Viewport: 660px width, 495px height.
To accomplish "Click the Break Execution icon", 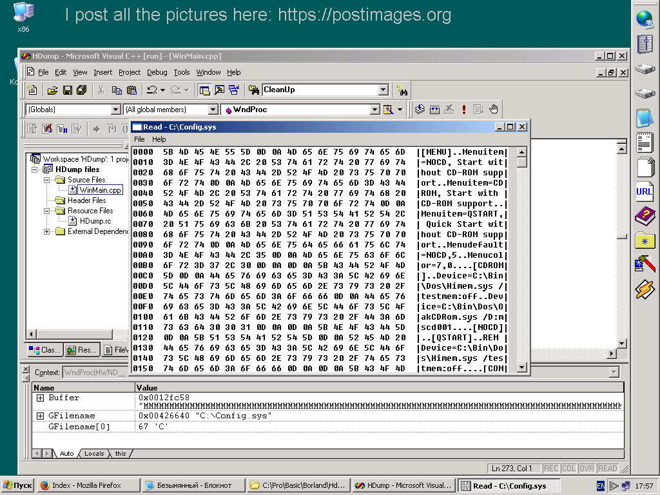I will tap(62, 129).
